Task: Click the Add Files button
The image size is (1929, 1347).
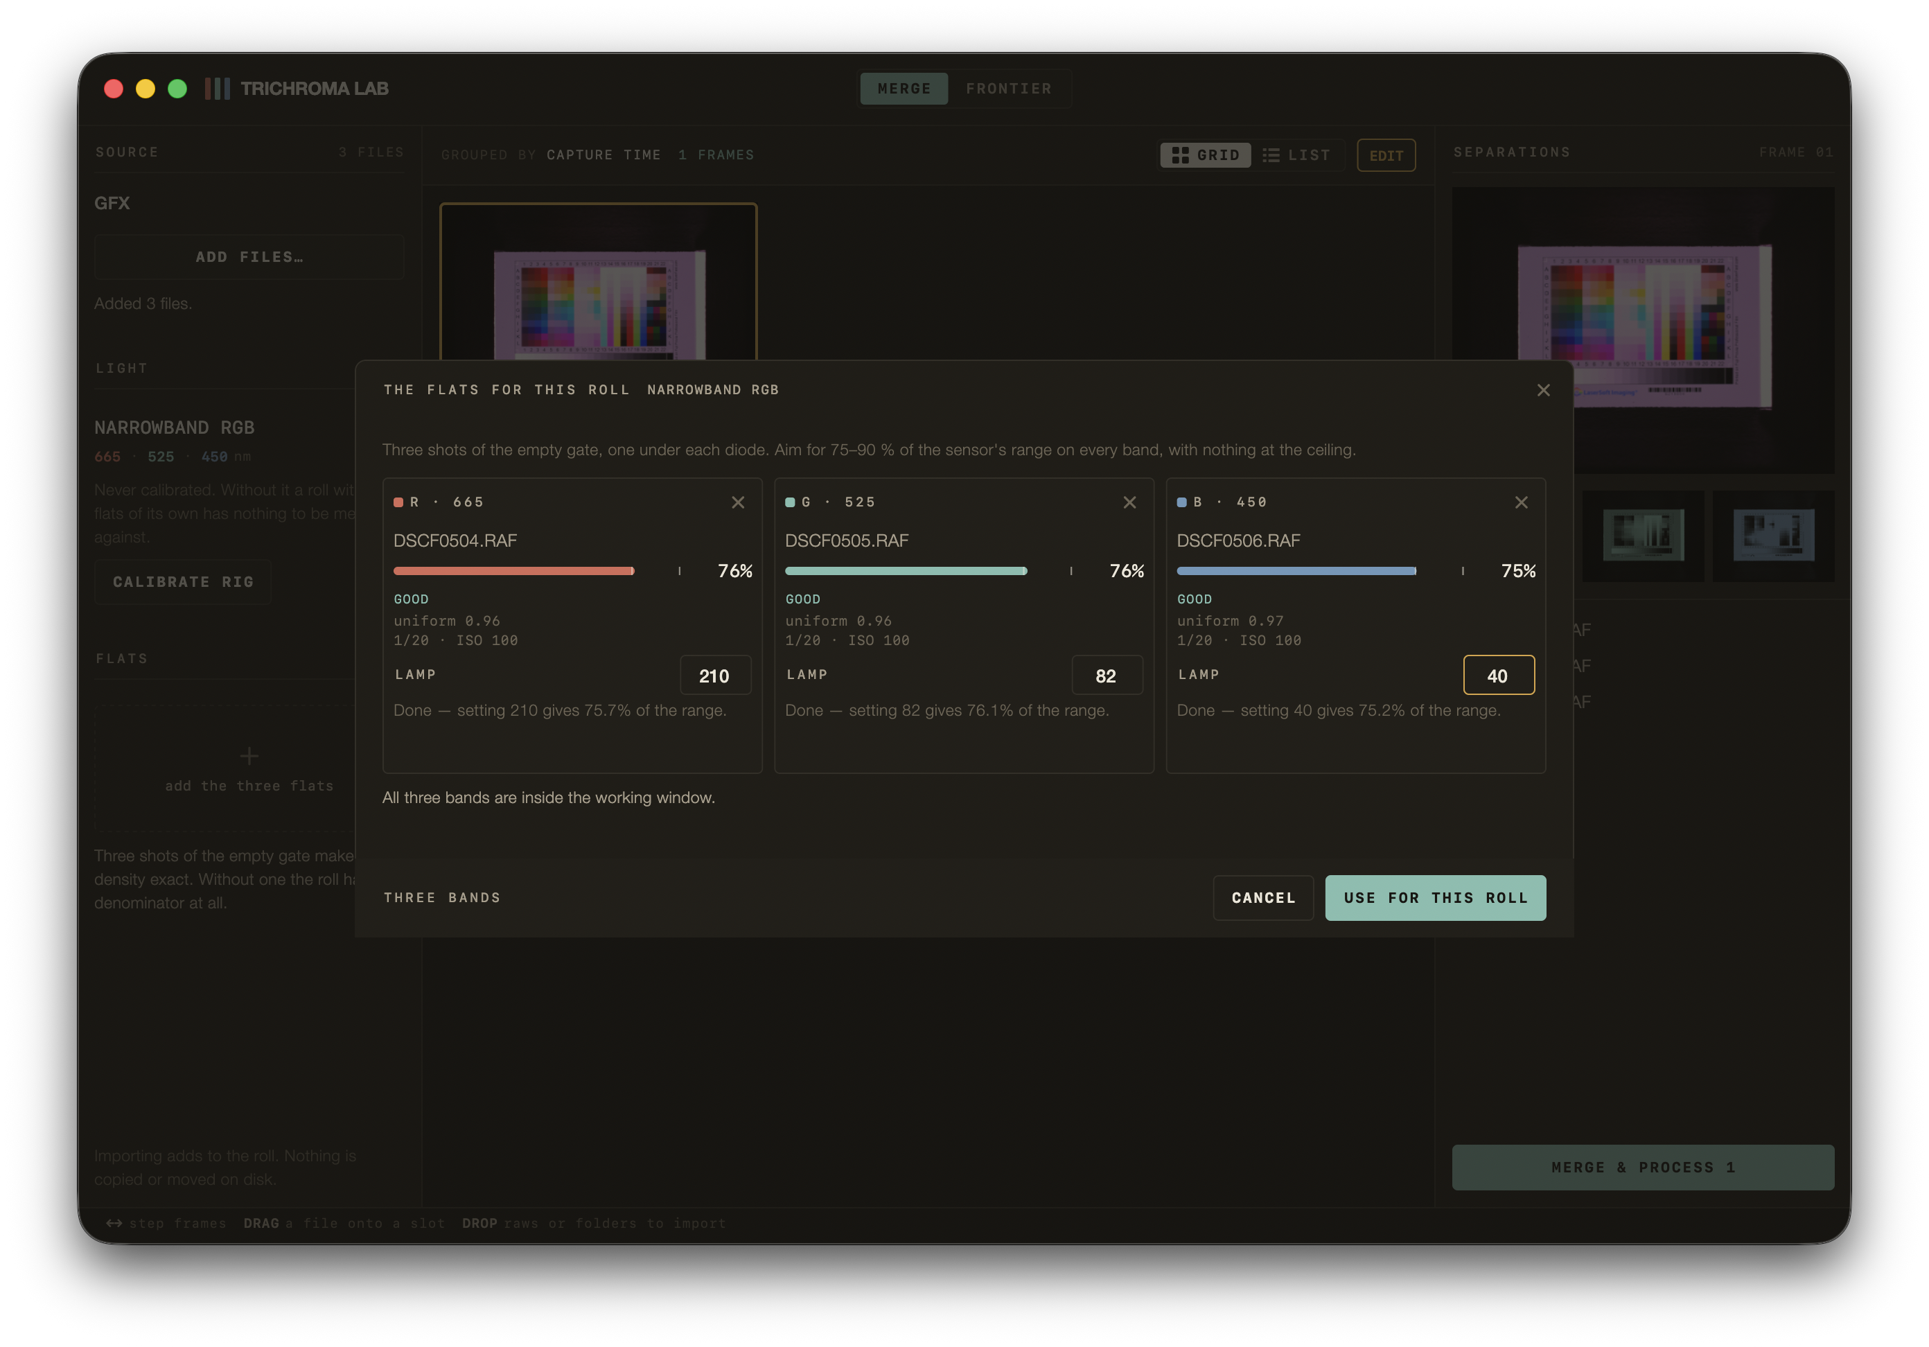Action: pyautogui.click(x=249, y=257)
